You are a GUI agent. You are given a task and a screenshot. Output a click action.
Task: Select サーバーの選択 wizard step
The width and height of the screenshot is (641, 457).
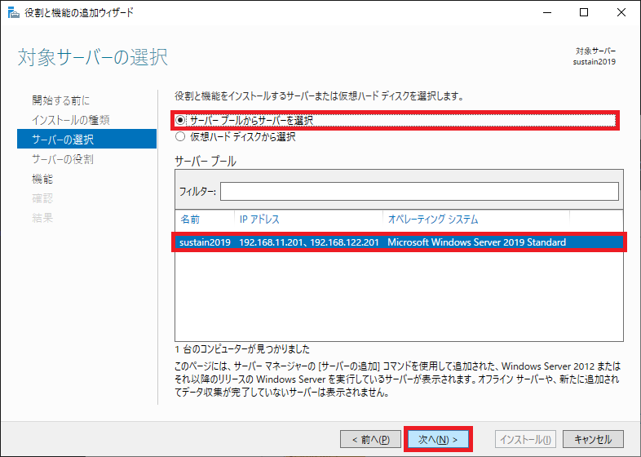86,139
